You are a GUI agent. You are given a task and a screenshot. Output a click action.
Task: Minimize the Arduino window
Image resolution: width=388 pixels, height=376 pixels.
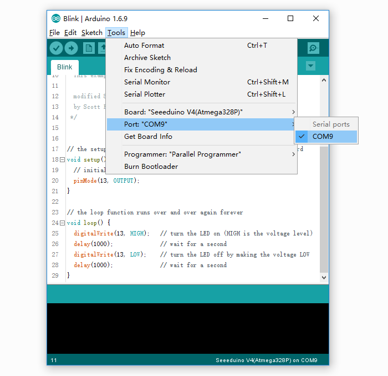pyautogui.click(x=266, y=18)
